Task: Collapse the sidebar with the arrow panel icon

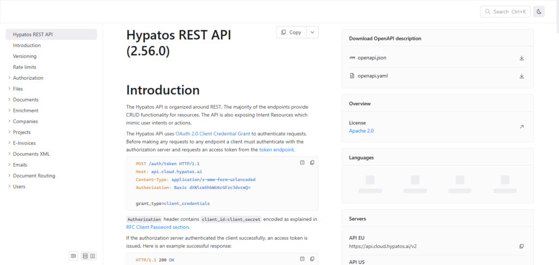Action: pos(74,256)
